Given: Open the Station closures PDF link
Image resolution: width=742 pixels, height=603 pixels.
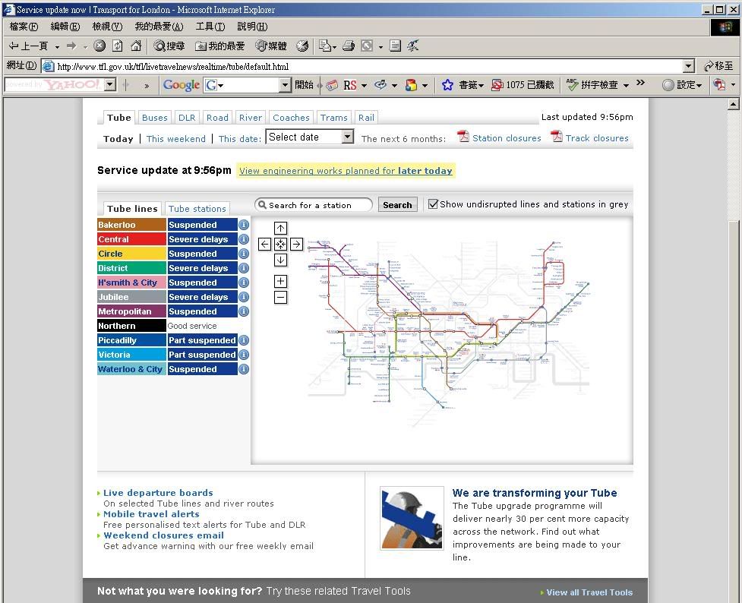Looking at the screenshot, I should pyautogui.click(x=499, y=137).
